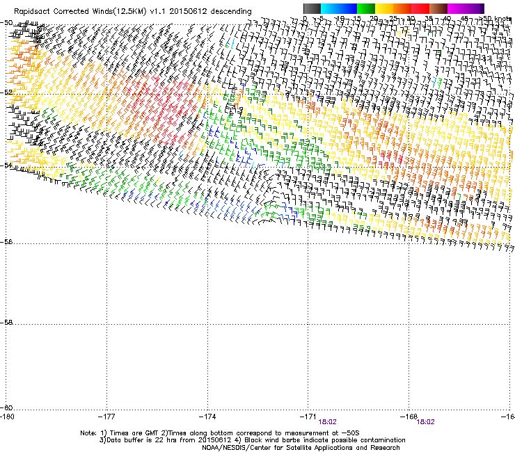Click the yellow 20-25 knots legend swatch
The image size is (515, 452).
click(x=384, y=8)
